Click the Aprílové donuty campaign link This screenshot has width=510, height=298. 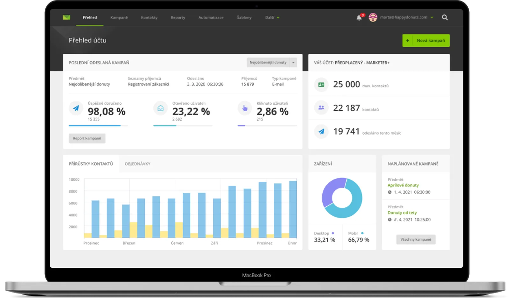[403, 185]
